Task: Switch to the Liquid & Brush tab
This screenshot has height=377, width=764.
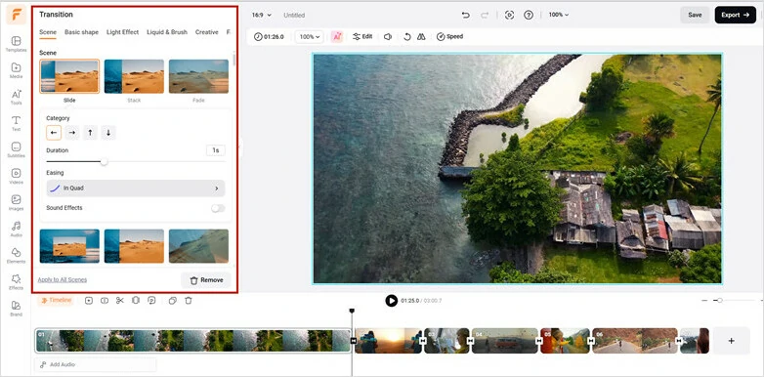Action: point(167,32)
